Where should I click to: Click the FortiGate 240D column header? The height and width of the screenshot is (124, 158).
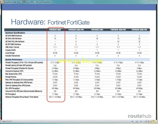[x=97, y=30]
